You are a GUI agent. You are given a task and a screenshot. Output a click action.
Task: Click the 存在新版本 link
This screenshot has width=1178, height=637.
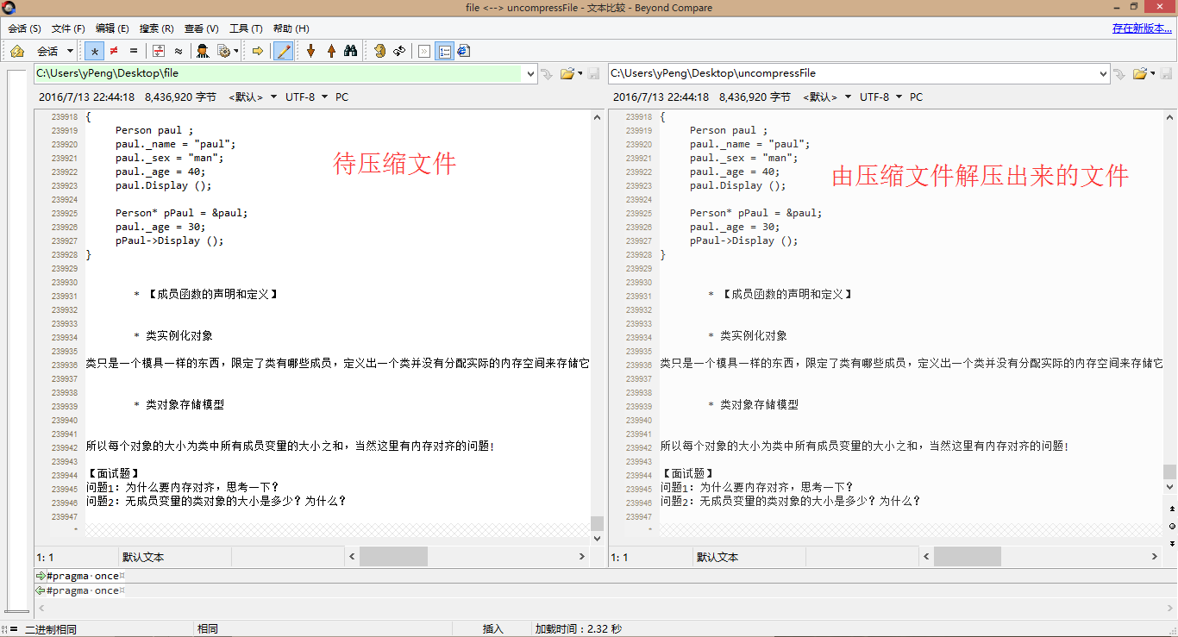click(x=1142, y=28)
